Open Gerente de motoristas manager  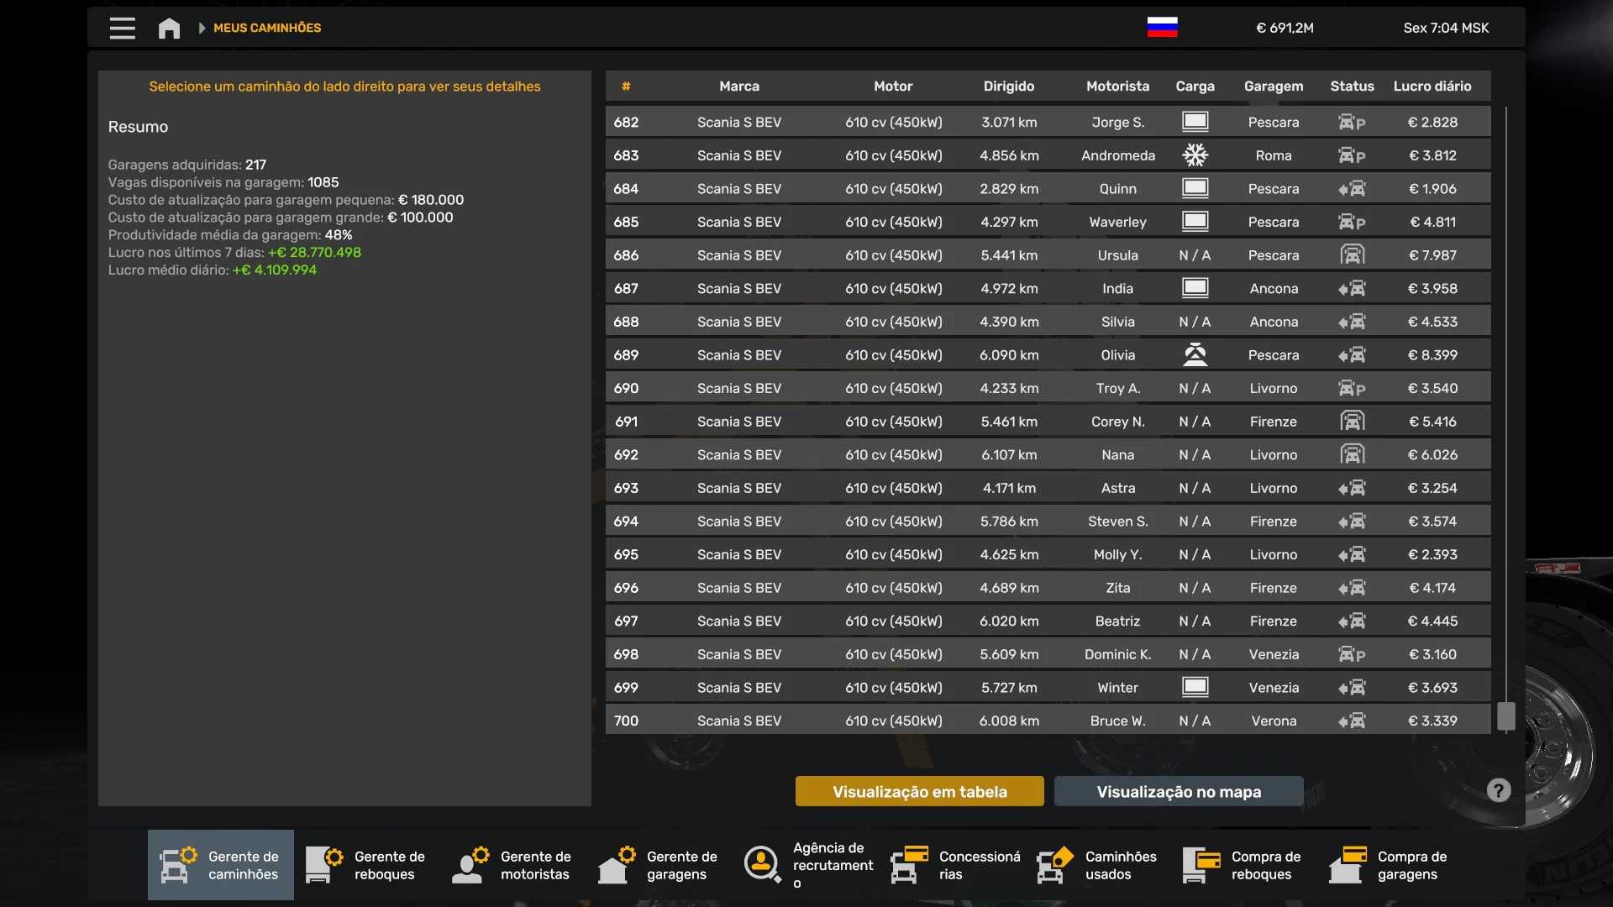pos(513,865)
